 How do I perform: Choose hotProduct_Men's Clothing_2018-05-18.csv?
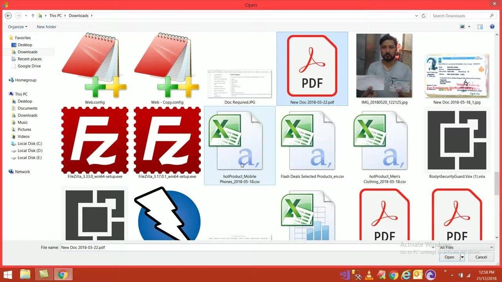[x=384, y=145]
